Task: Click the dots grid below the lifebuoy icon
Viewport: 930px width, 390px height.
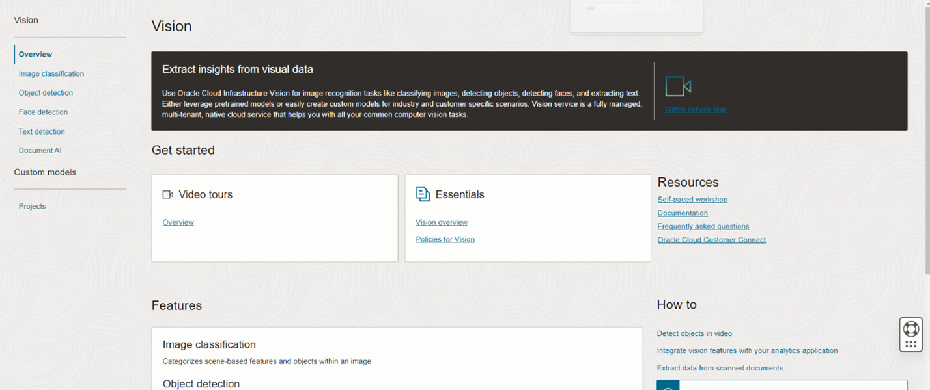Action: [x=911, y=344]
